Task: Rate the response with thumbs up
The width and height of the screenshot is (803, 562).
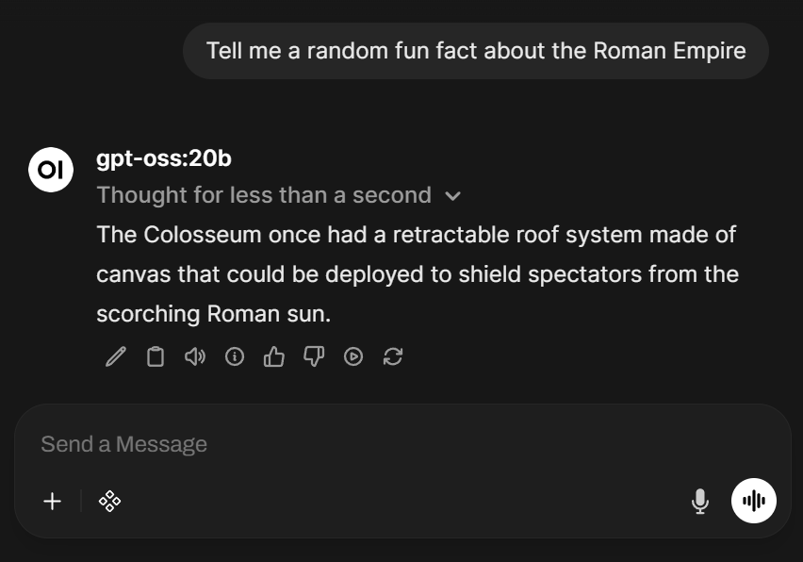Action: point(274,356)
